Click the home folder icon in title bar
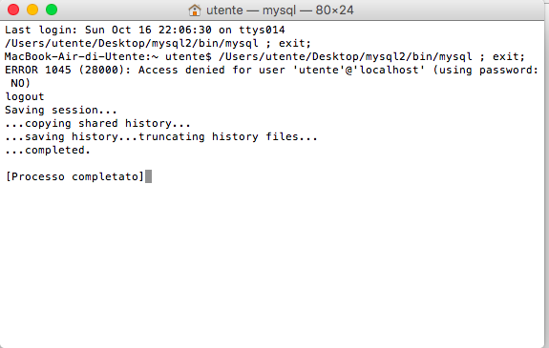The image size is (549, 348). (x=195, y=10)
